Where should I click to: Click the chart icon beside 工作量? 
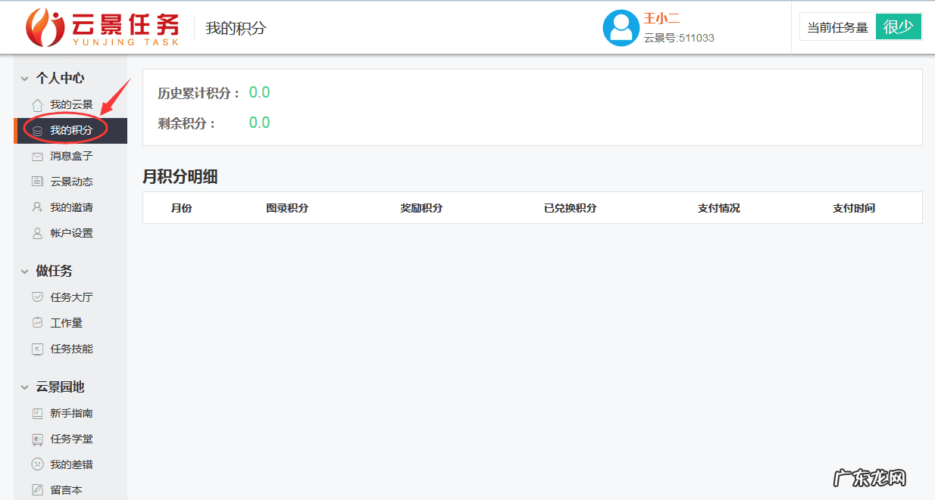(37, 323)
